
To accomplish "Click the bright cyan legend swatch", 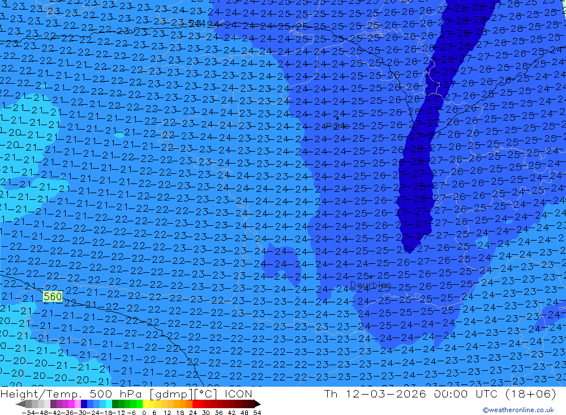I will 109,404.
